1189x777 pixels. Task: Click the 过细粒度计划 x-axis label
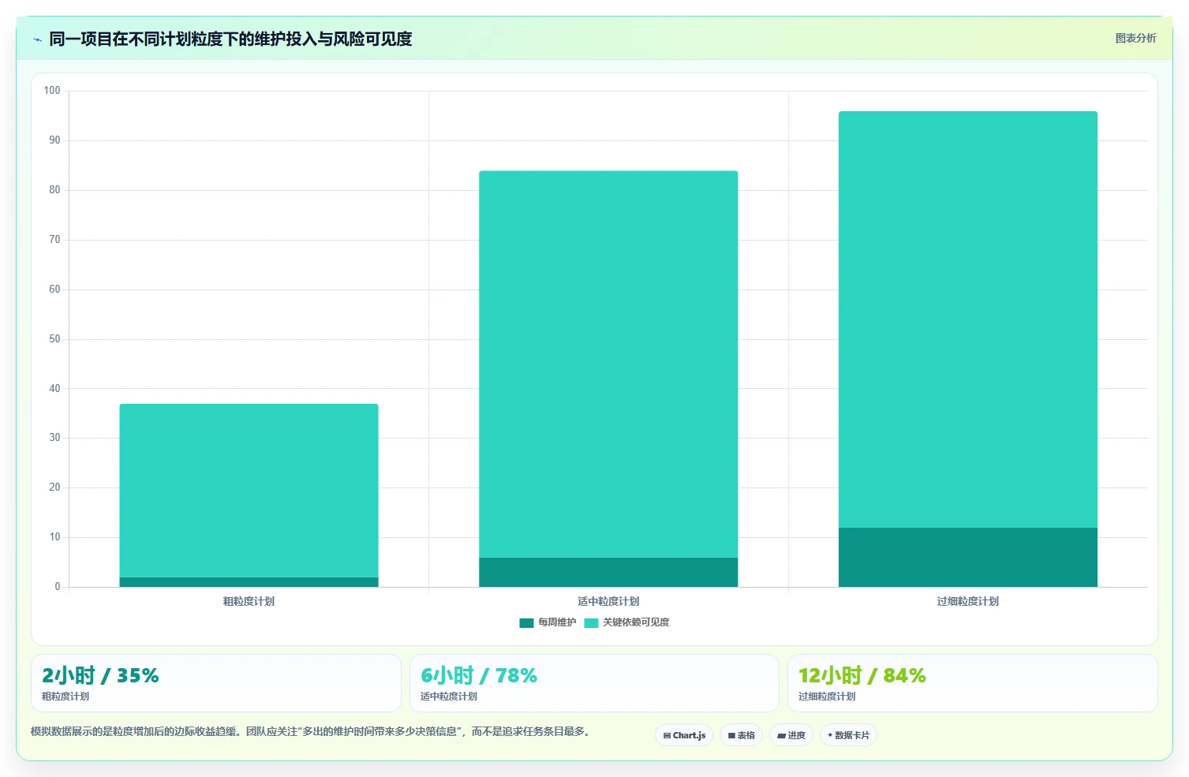[968, 601]
